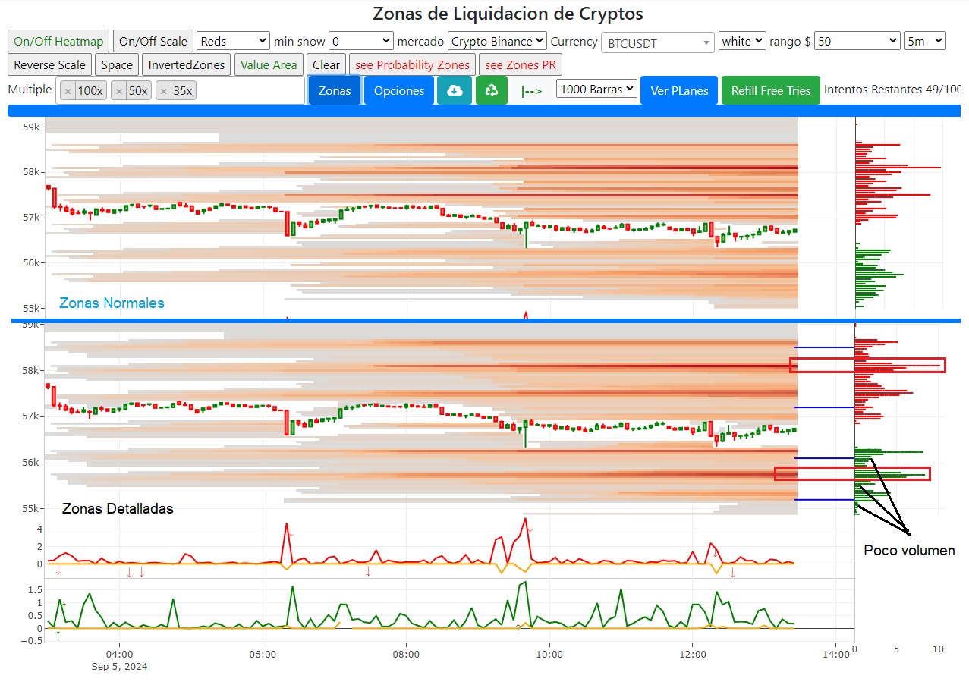Remove the 35x leverage tag

click(164, 91)
